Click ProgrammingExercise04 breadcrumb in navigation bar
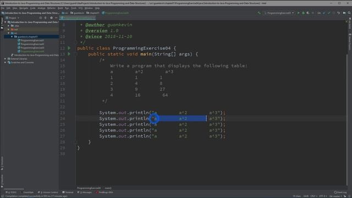The width and height of the screenshot is (352, 198). tap(115, 13)
